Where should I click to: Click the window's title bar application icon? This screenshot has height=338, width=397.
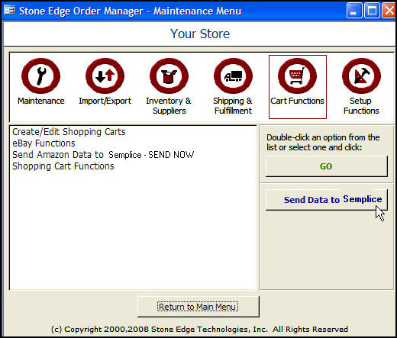coord(9,11)
